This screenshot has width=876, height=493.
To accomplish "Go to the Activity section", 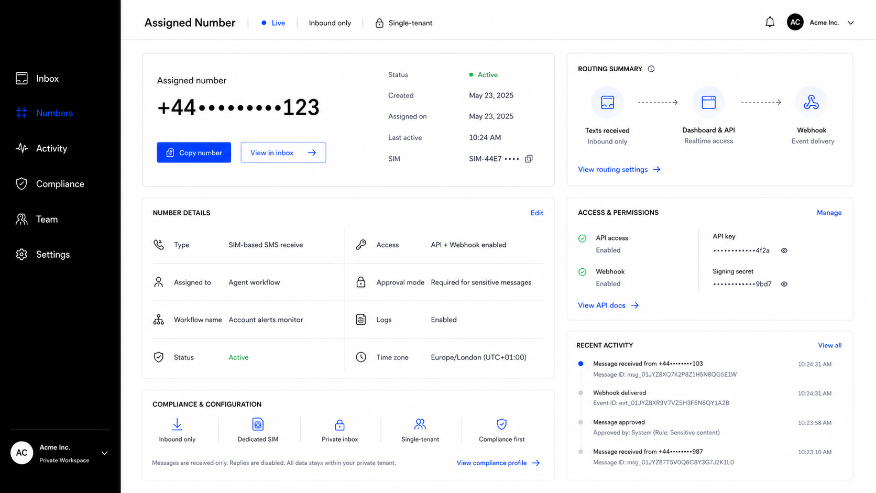I will pyautogui.click(x=41, y=148).
